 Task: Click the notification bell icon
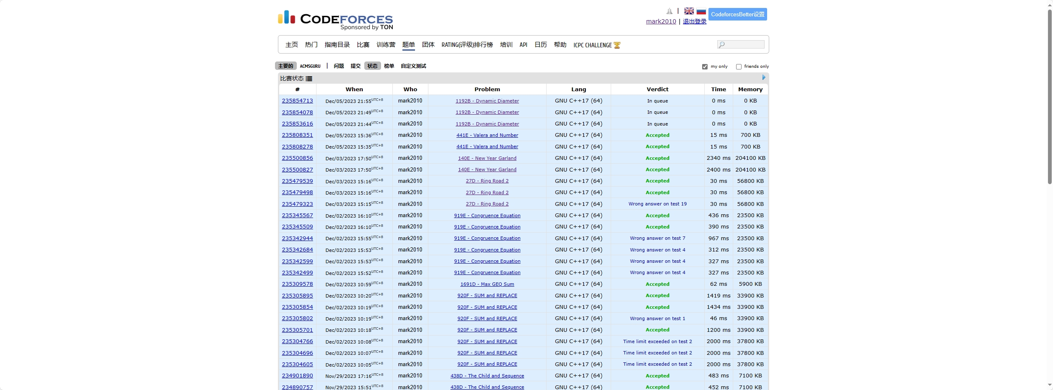coord(669,11)
